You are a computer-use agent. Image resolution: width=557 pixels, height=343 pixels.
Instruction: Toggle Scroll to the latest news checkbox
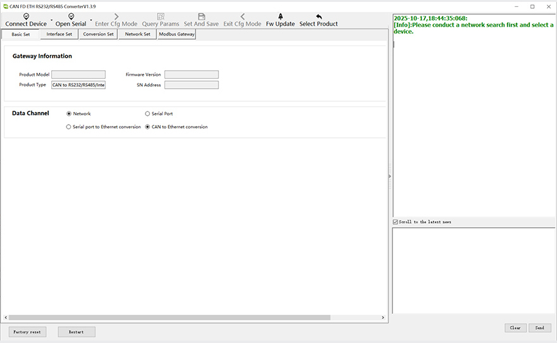click(x=396, y=222)
